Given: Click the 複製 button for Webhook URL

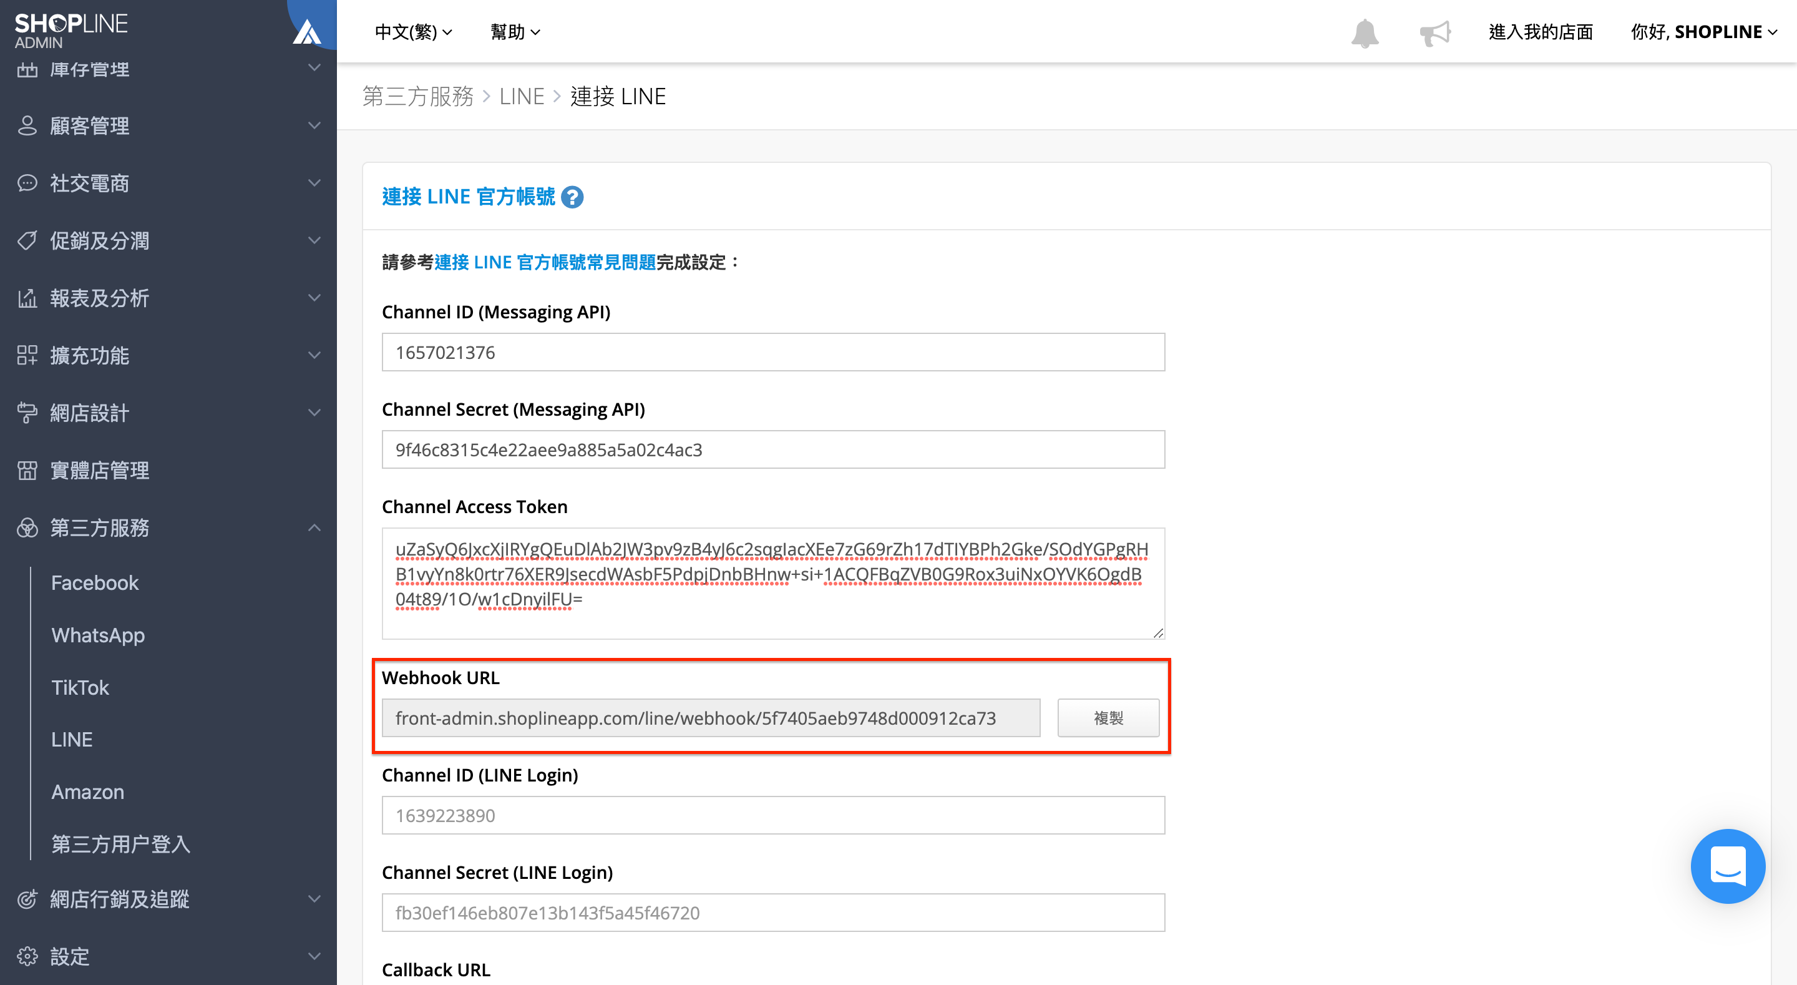Looking at the screenshot, I should 1109,718.
